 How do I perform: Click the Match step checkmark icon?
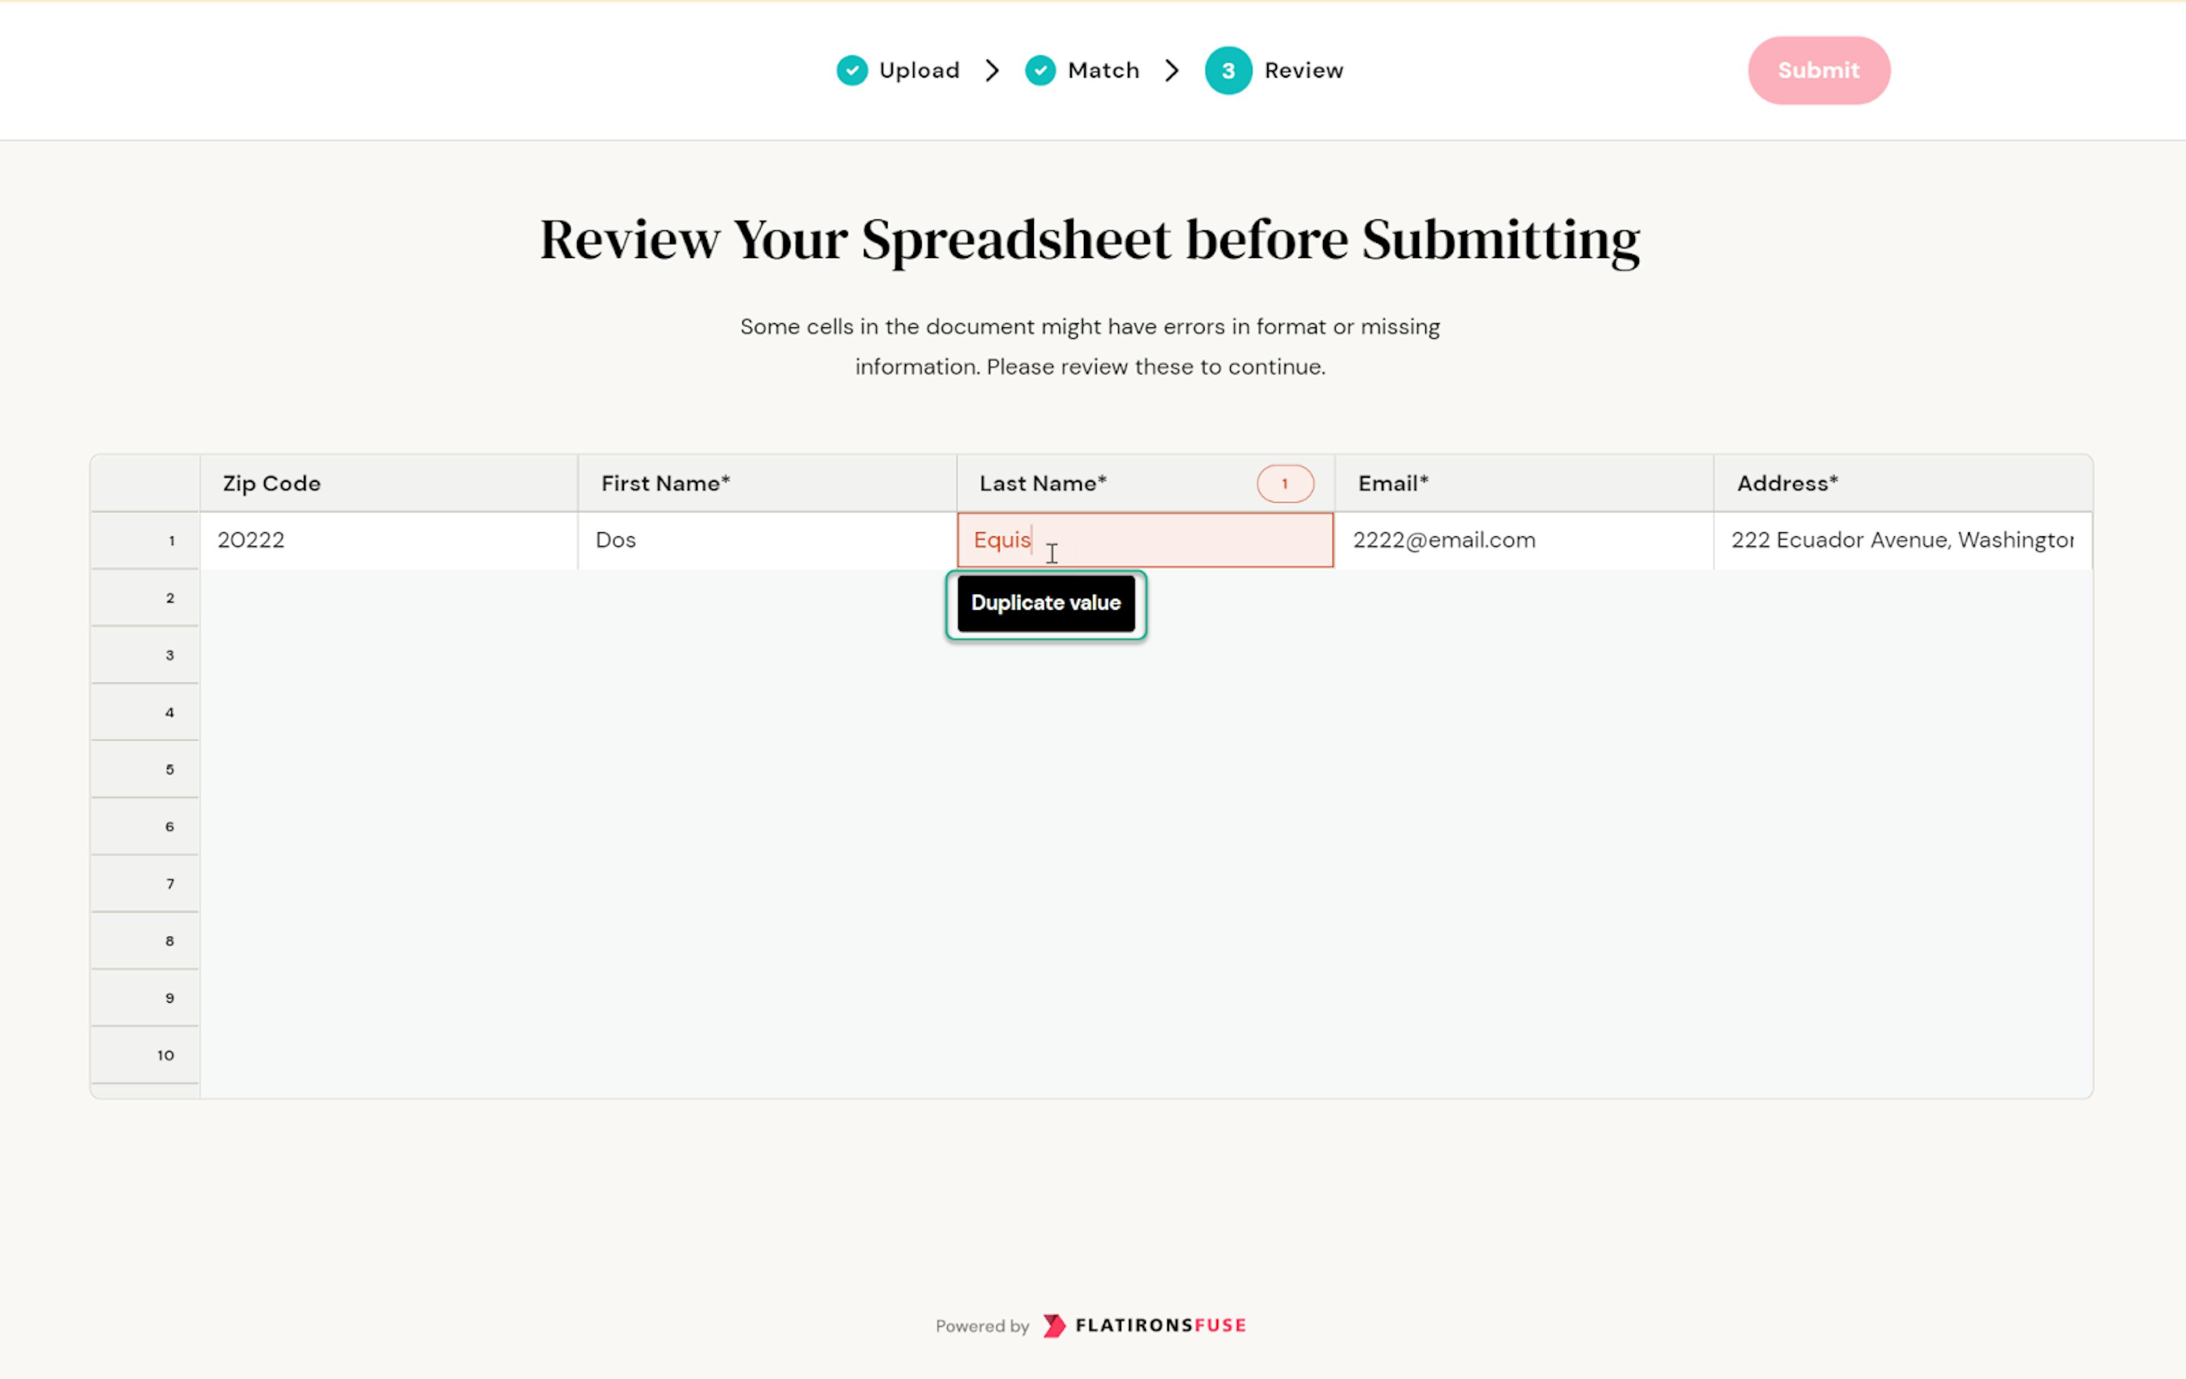[x=1039, y=71]
